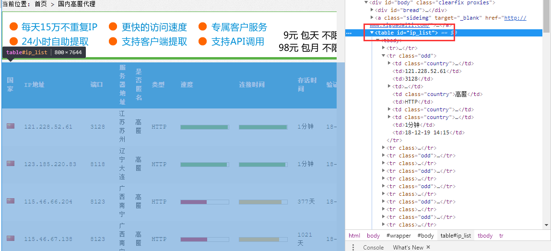The width and height of the screenshot is (551, 251).
Task: Click the 端口 column header
Action: 97,85
